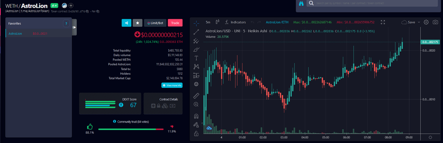Save the chart layout
443x143 pixels.
coord(408,22)
